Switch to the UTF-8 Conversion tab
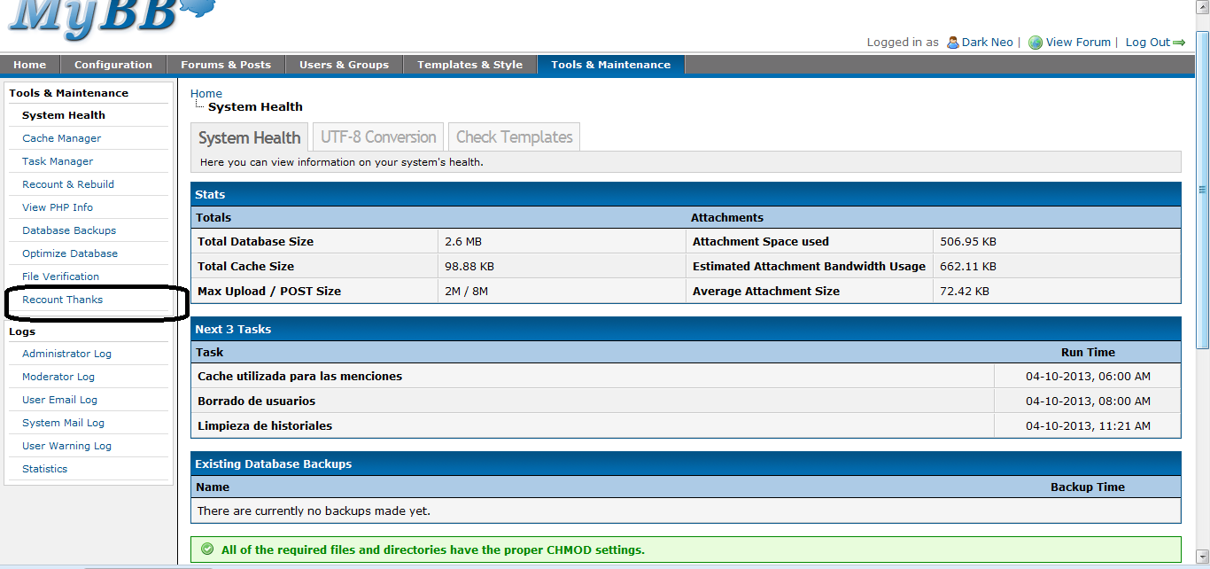1210x569 pixels. point(378,137)
